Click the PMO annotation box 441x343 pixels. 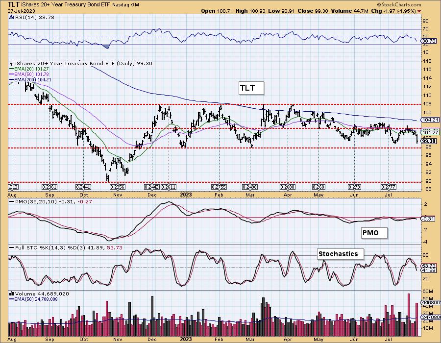374,233
